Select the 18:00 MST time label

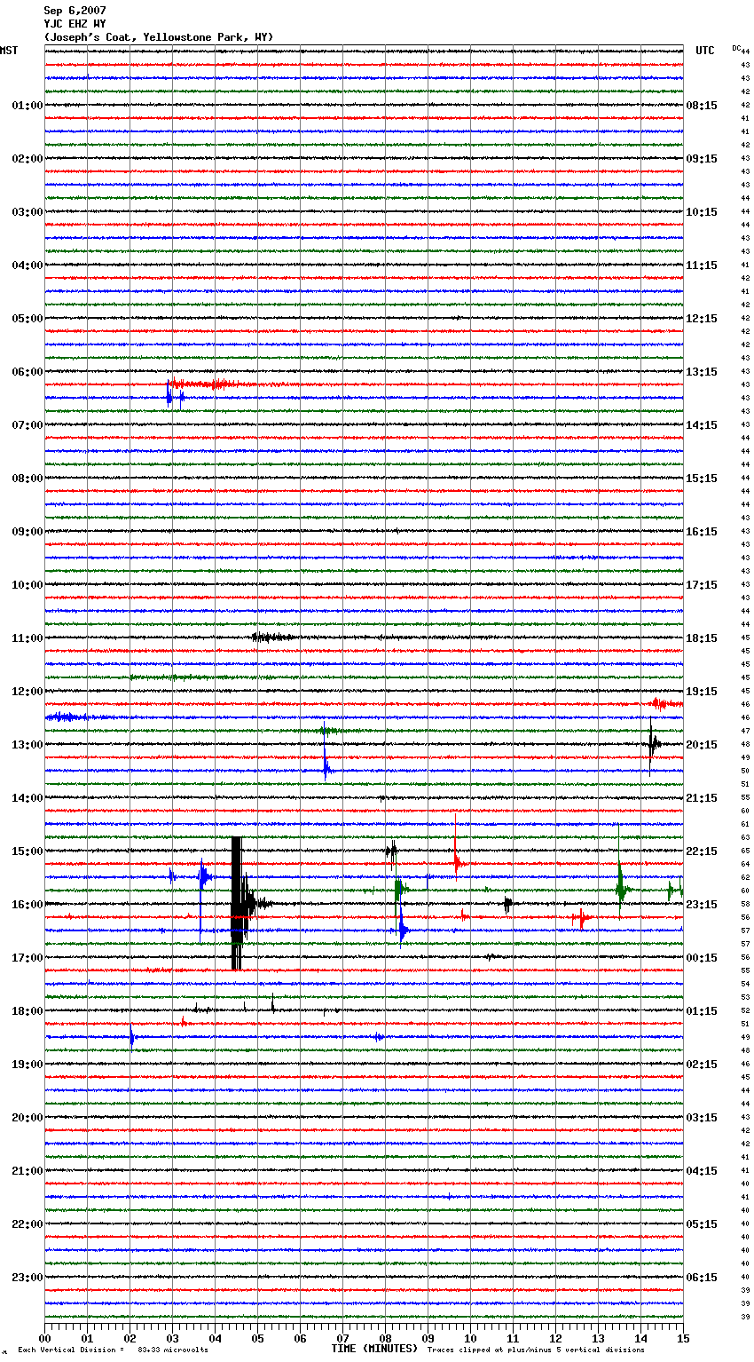[x=27, y=1011]
